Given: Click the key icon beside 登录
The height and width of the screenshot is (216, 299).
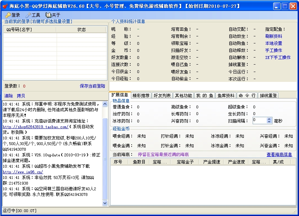Looking at the screenshot, I should [8, 15].
